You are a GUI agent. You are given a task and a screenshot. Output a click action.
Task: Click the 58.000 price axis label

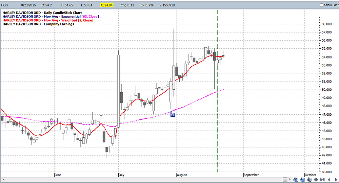pyautogui.click(x=327, y=24)
